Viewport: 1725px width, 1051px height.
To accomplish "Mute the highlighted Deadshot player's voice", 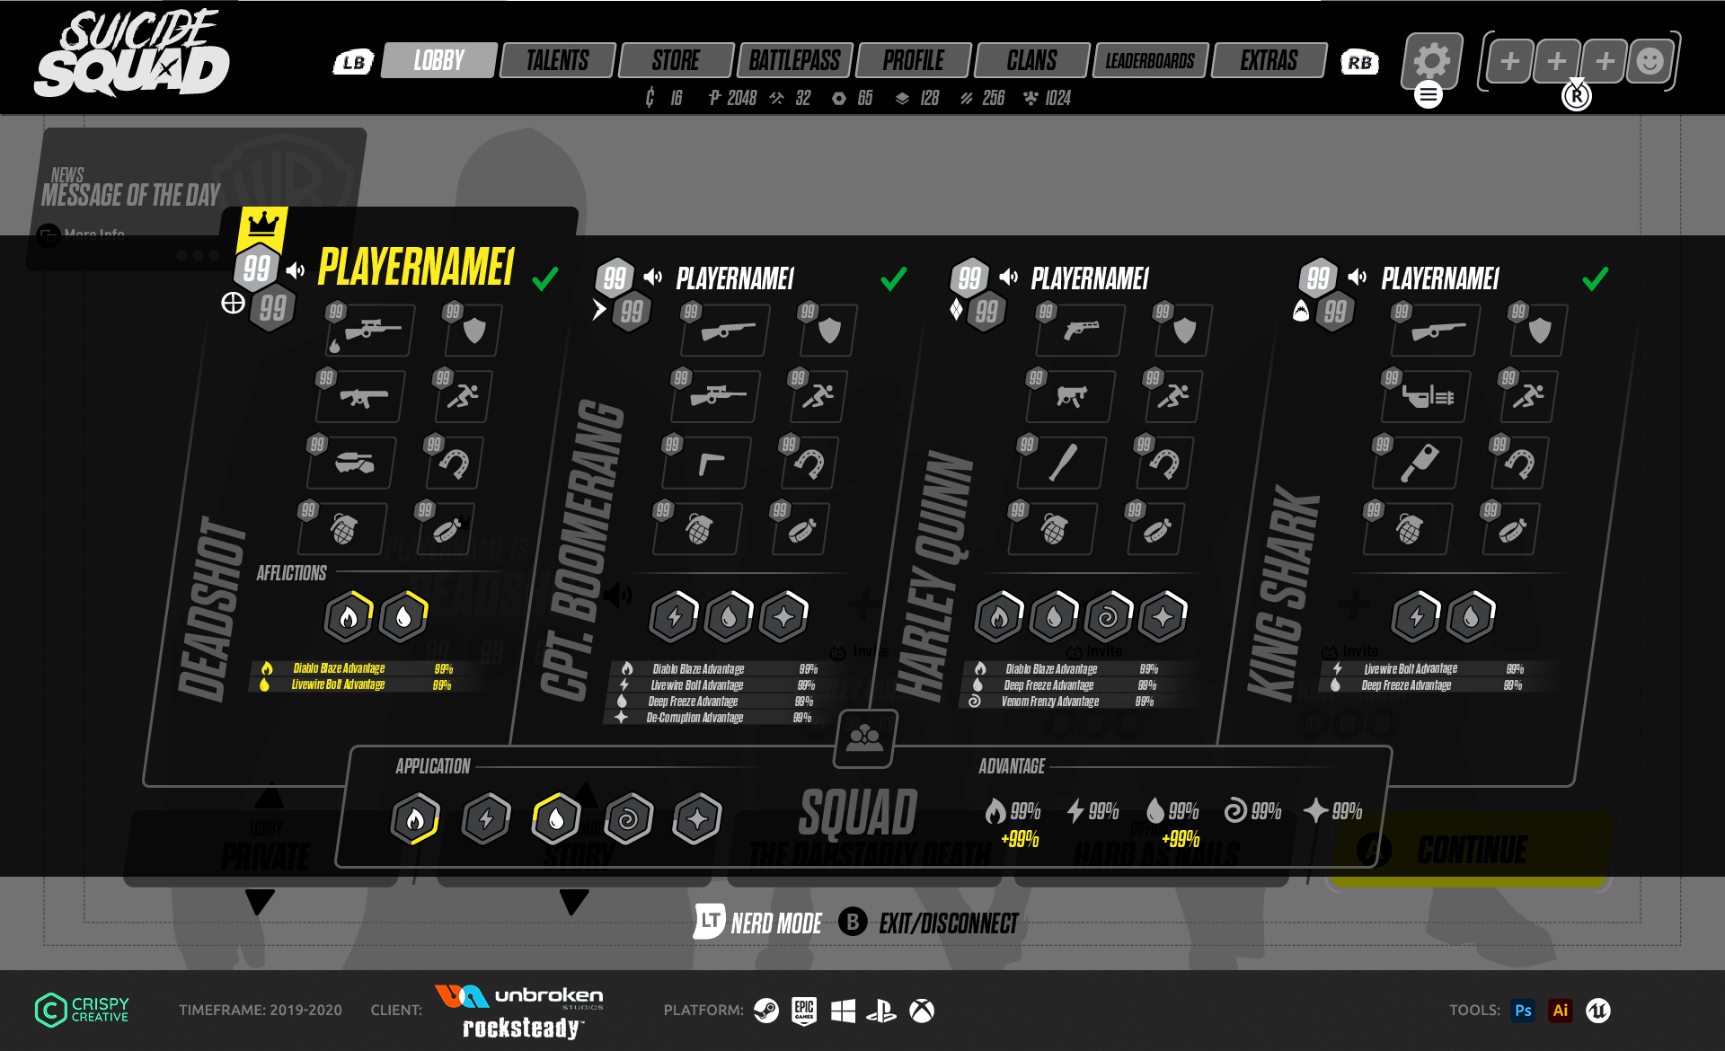I will (295, 269).
